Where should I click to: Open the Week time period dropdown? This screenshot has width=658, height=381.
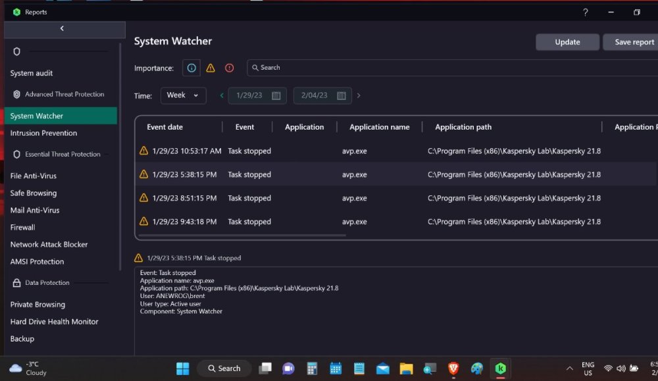coord(183,95)
